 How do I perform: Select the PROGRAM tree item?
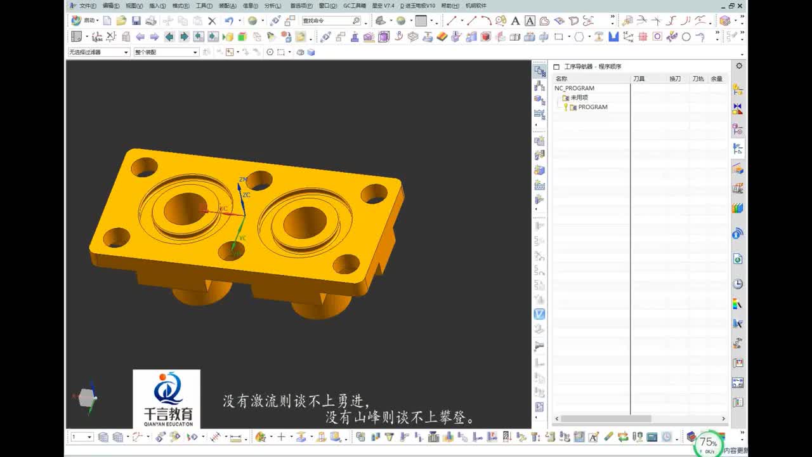tap(593, 107)
